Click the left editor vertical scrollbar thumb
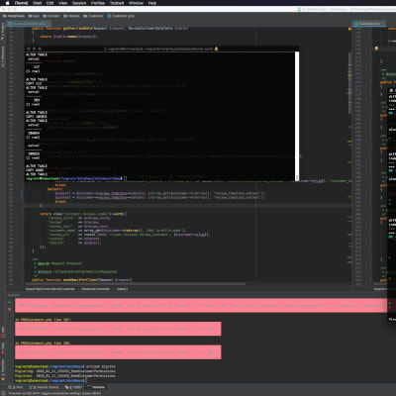 349,83
